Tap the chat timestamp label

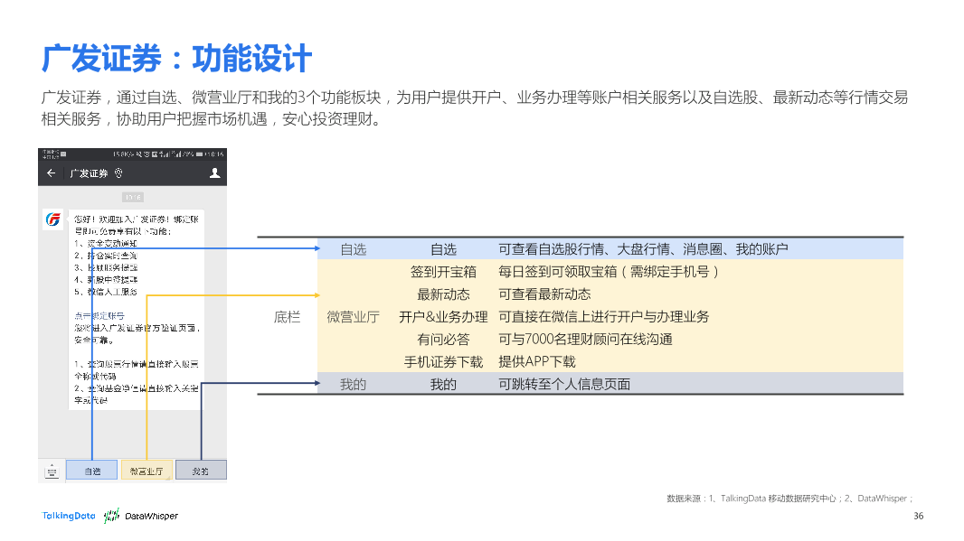coord(133,197)
